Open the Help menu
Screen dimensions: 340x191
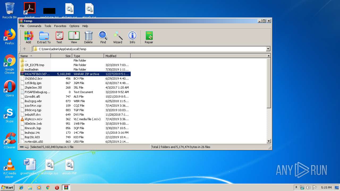[85, 26]
